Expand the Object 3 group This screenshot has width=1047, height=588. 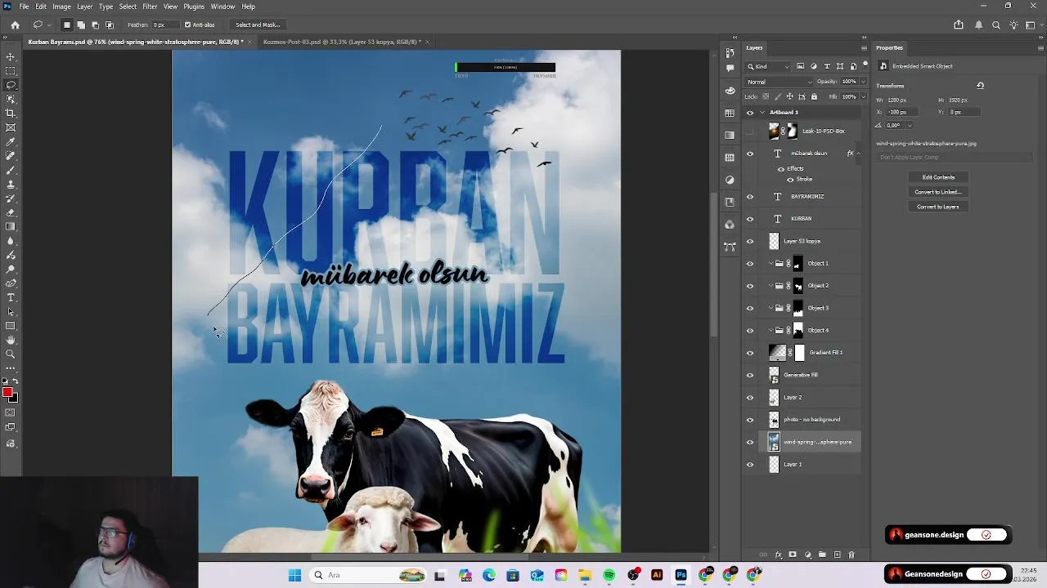coord(771,308)
